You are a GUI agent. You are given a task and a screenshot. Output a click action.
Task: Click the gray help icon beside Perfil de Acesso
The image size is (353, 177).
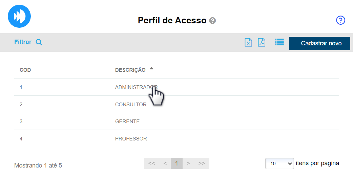pyautogui.click(x=212, y=21)
